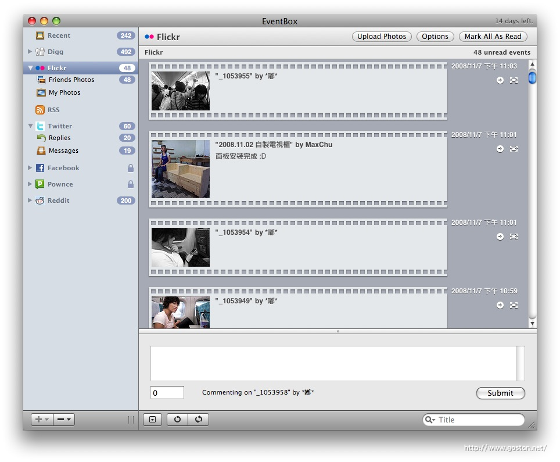Screen dimensions: 560x462
Task: Click the "2008/11/7 下午 11:03" timestamp
Action: coord(484,66)
